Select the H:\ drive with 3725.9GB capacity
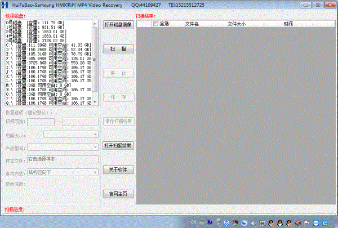The height and width of the screenshot is (228, 338). (x=49, y=63)
